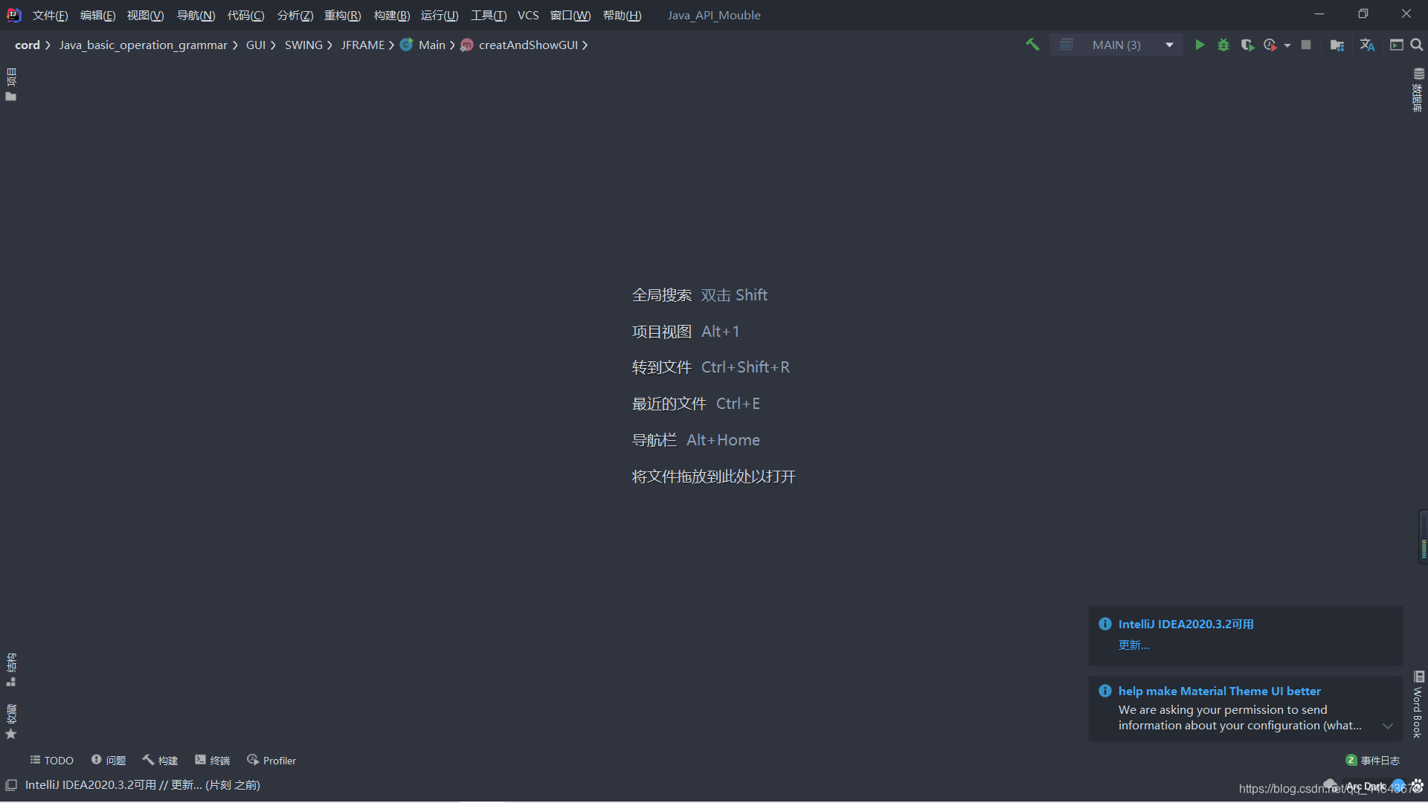
Task: Click the grey Stop square button
Action: pyautogui.click(x=1306, y=45)
